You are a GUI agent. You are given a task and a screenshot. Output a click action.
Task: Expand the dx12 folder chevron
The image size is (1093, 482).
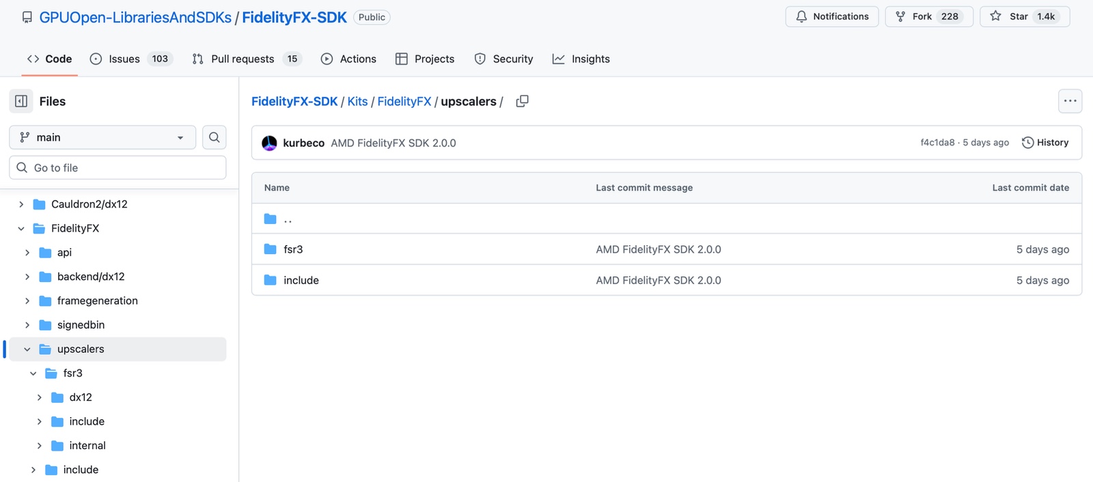[40, 397]
